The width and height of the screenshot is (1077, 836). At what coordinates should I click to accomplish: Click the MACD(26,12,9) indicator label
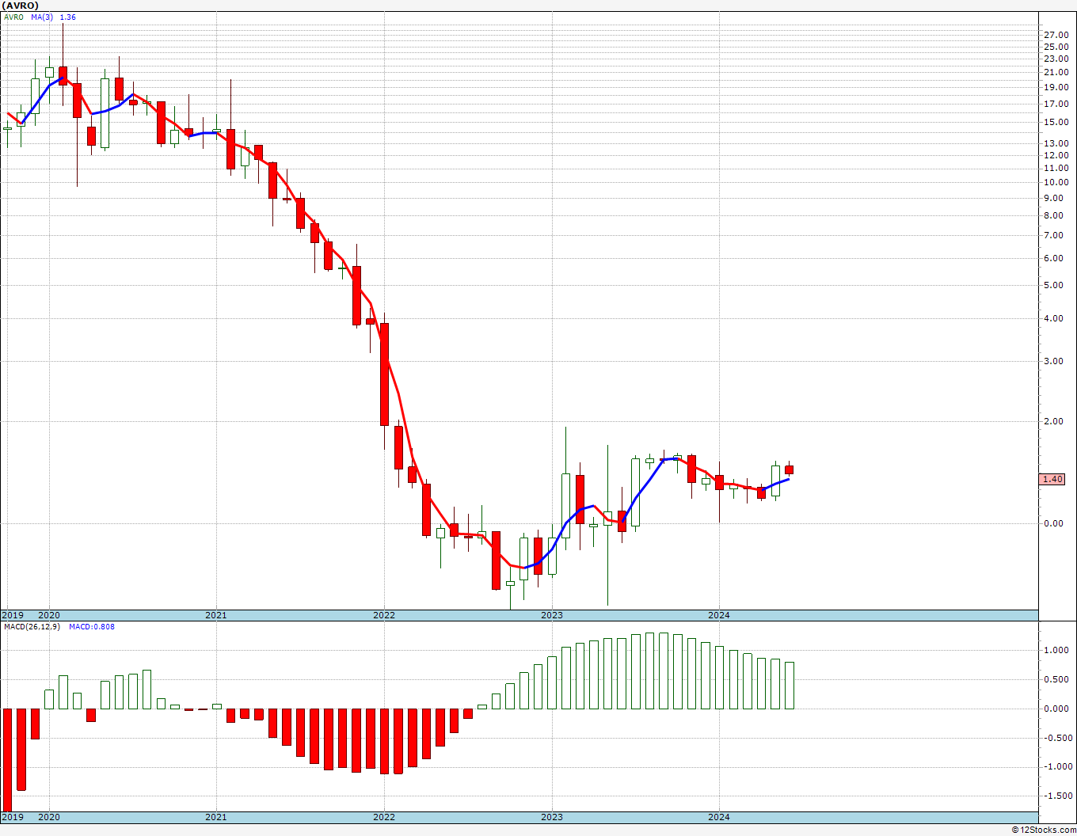coord(32,626)
